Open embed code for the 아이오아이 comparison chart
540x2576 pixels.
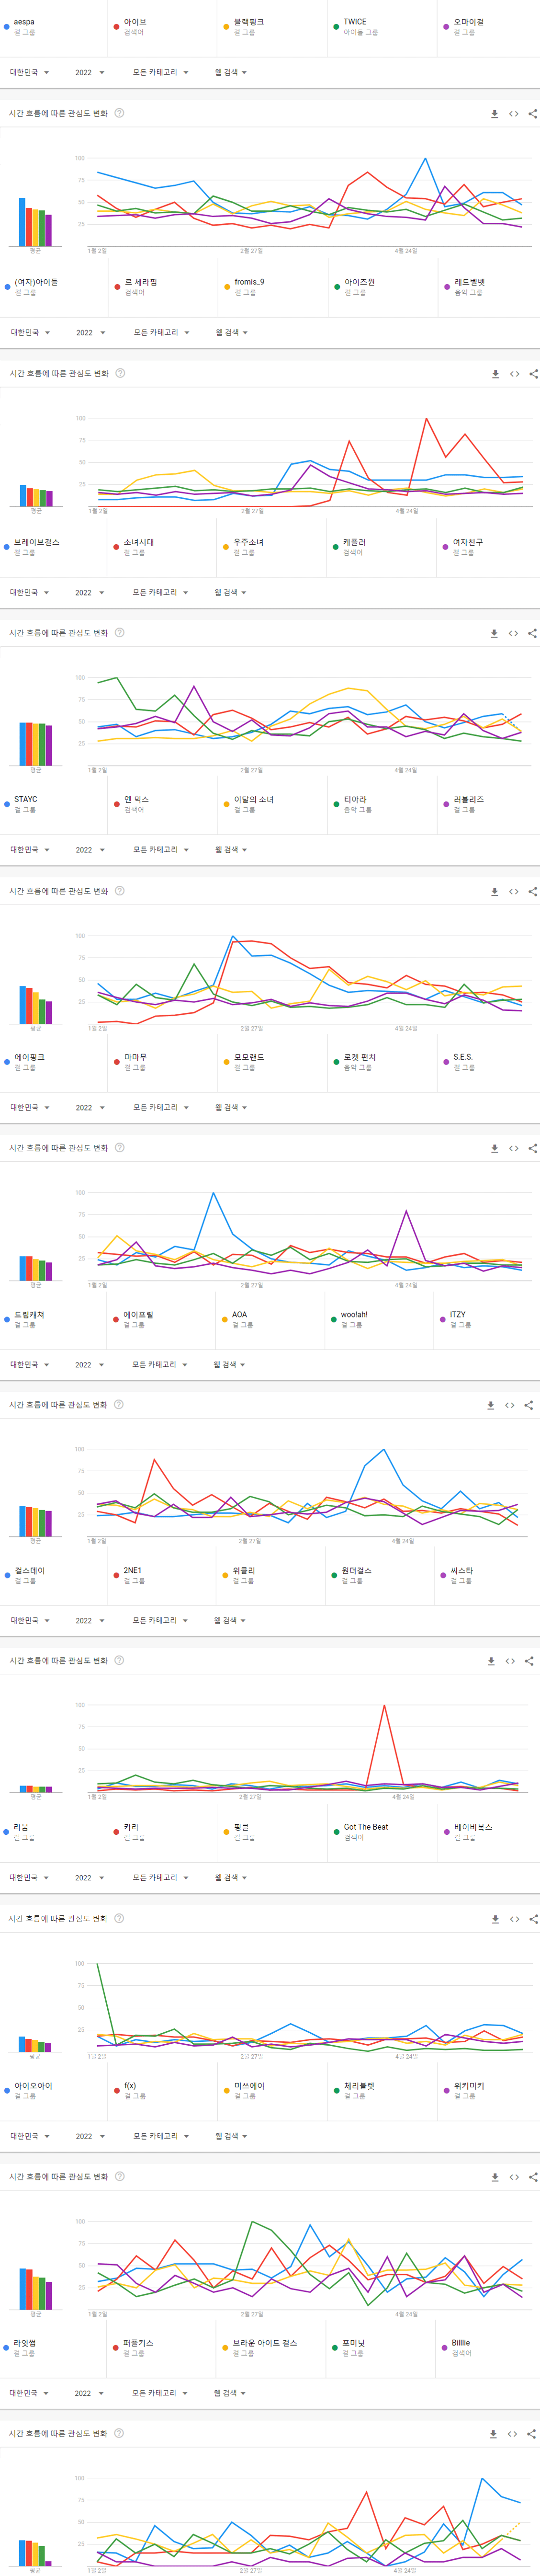coord(513,2178)
